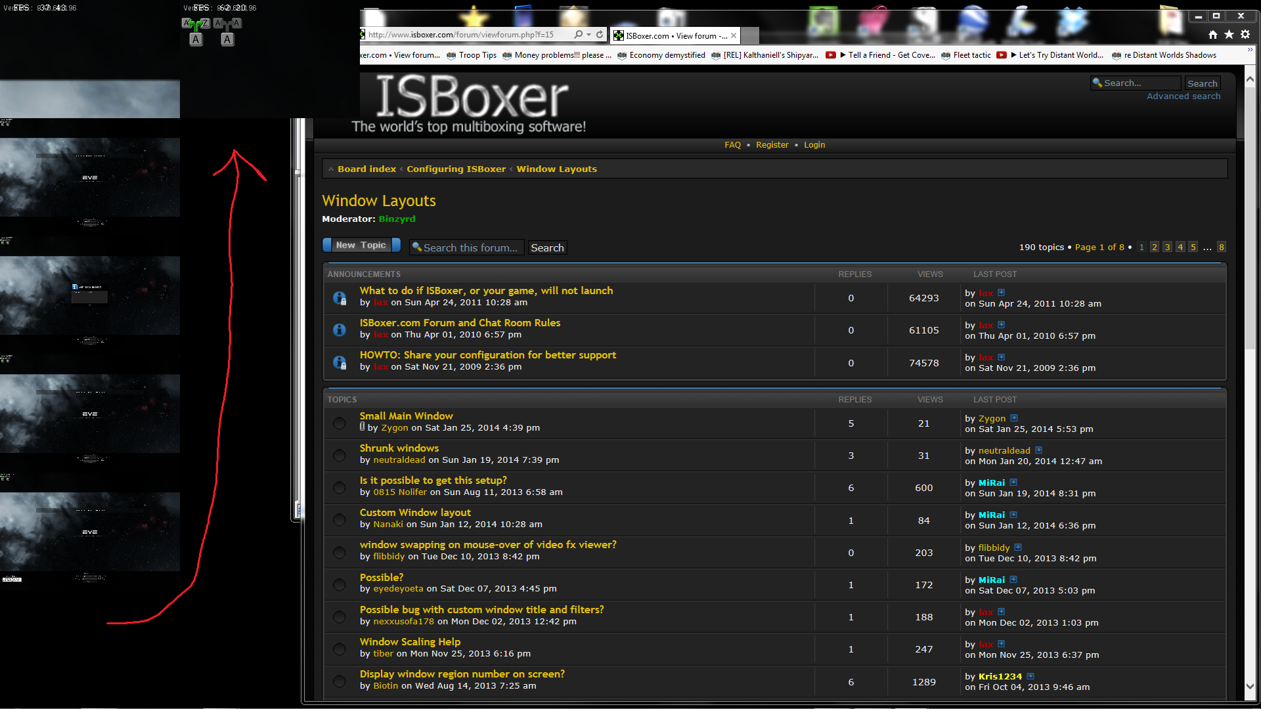Open Window Scaling Help topic

pos(410,642)
